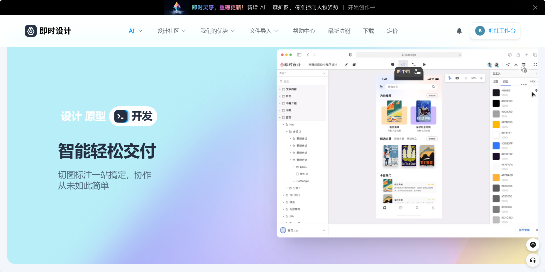
Task: Close the download bar with X
Action: pos(537,230)
